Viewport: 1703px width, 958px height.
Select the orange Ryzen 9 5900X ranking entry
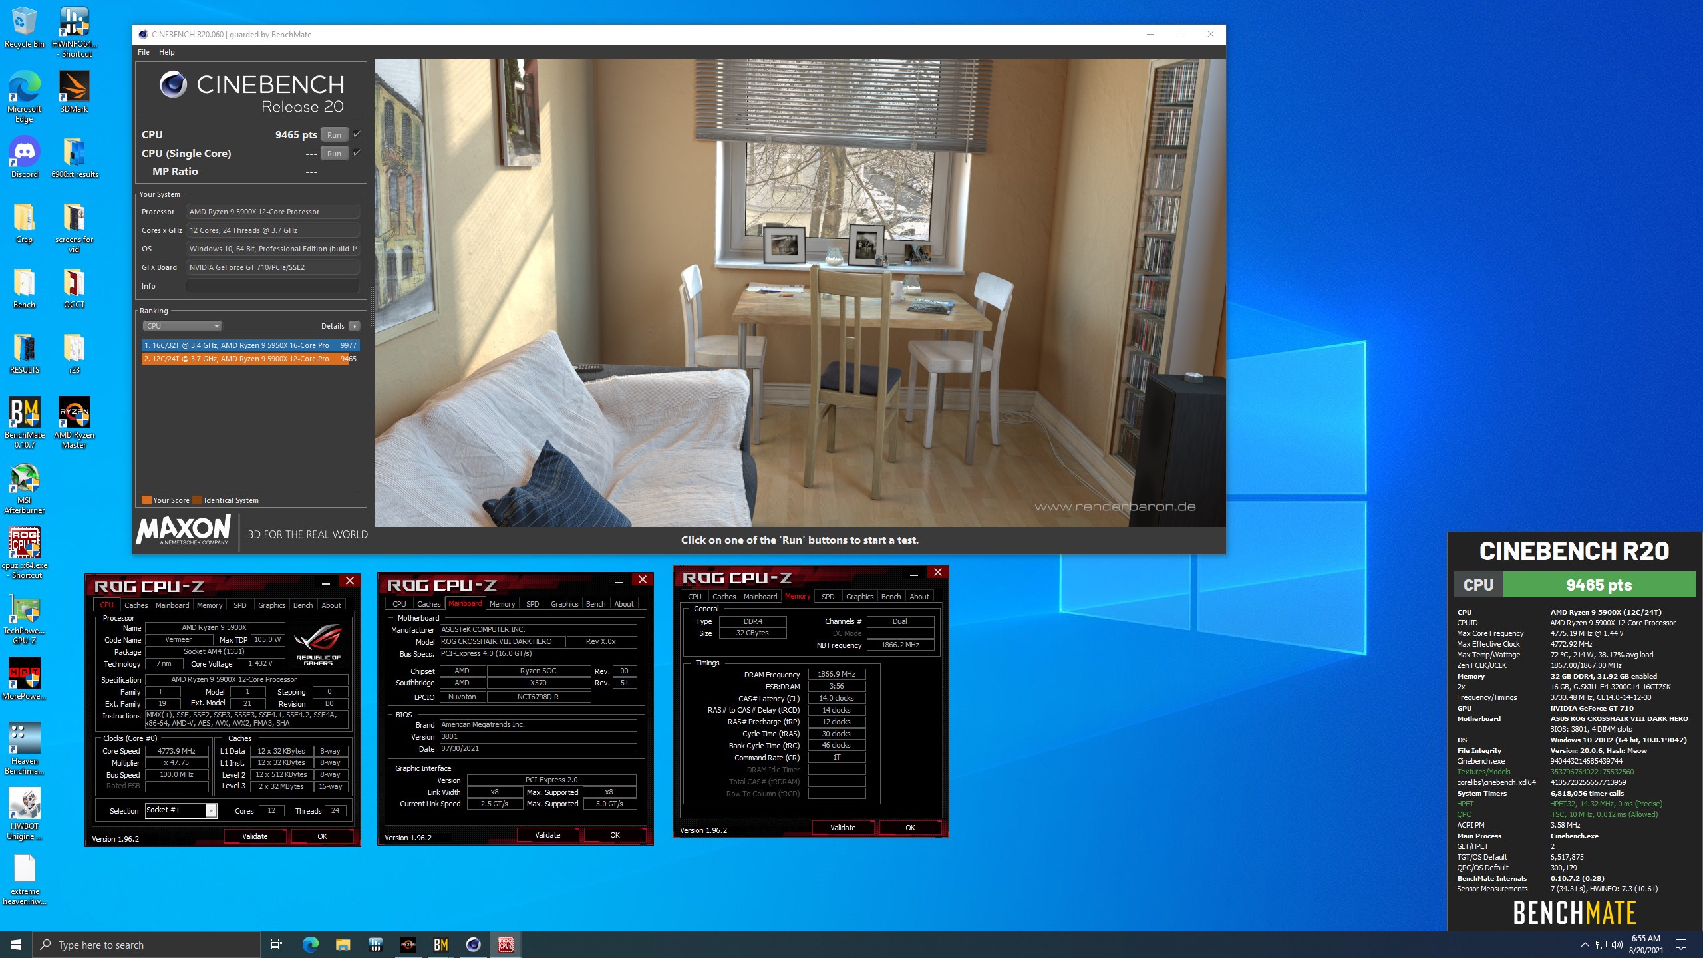[250, 359]
